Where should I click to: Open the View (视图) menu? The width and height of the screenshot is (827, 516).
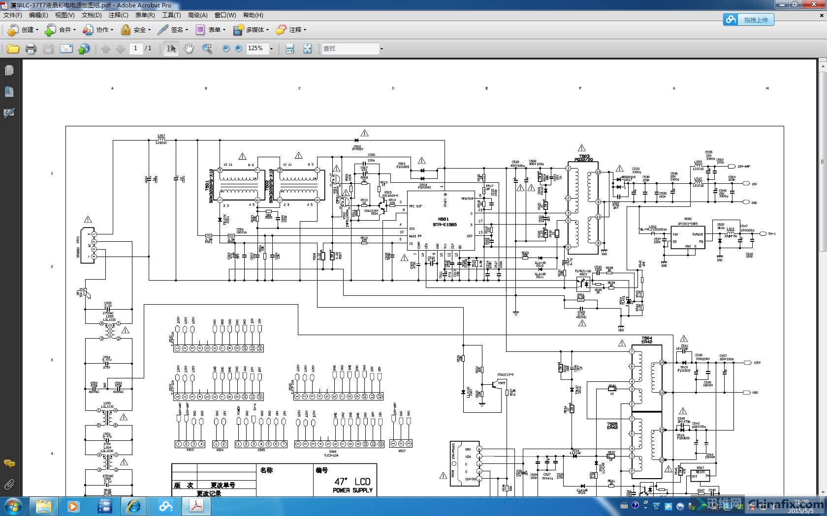click(x=64, y=15)
